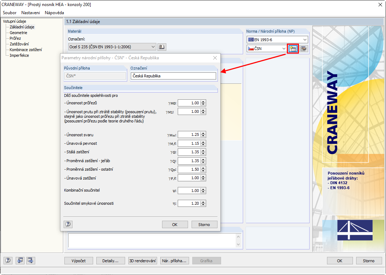Adjust the γG spinner arrows

click(x=203, y=152)
